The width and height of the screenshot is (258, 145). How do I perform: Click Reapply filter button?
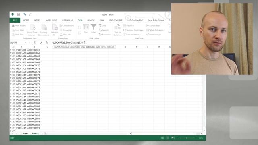pos(104,30)
